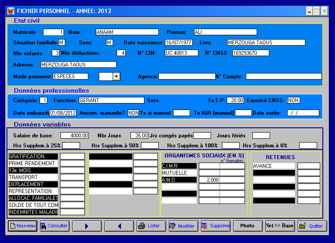Click the Hrs Supplem. à 25% field
This screenshot has height=243, width=335.
point(71,146)
